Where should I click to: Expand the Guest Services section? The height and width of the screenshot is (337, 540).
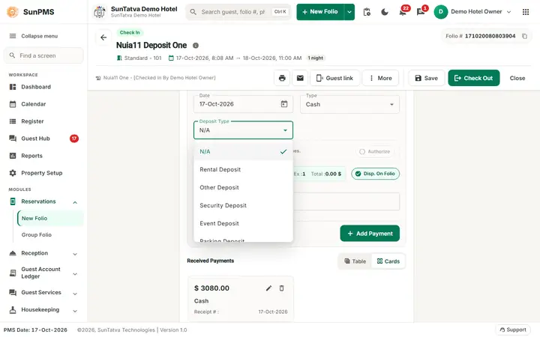tap(75, 294)
